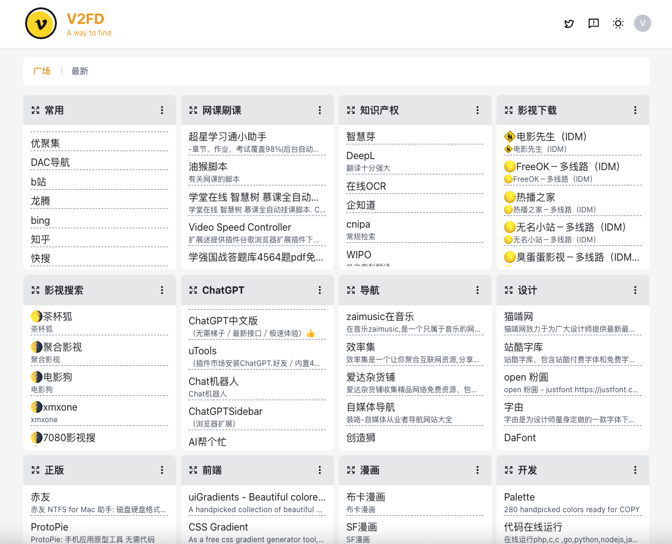Open the bing link in 常用
The height and width of the screenshot is (544, 672).
40,220
